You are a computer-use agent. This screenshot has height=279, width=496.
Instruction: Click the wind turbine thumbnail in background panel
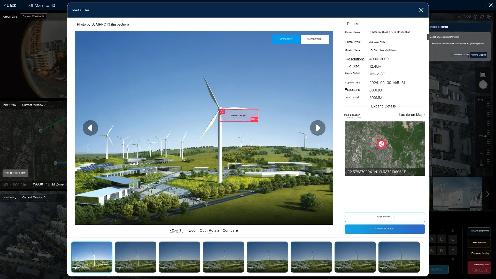457,194
